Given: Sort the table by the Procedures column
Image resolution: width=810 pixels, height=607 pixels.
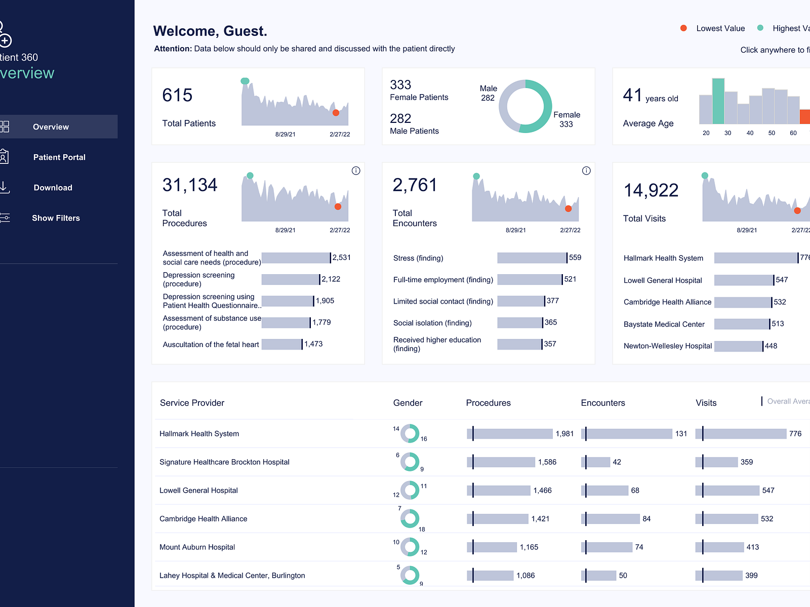Looking at the screenshot, I should [x=488, y=403].
